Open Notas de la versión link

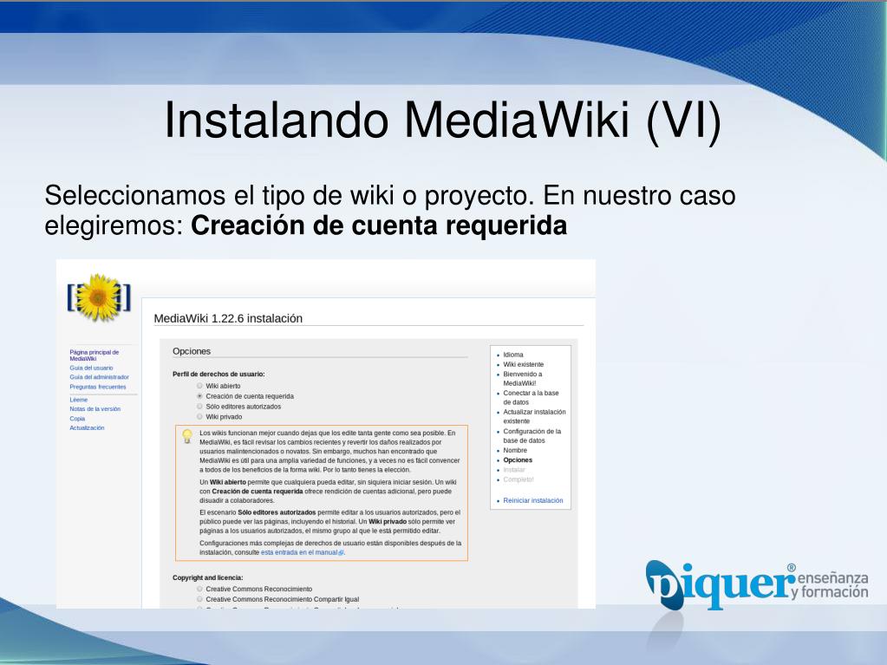[x=95, y=409]
